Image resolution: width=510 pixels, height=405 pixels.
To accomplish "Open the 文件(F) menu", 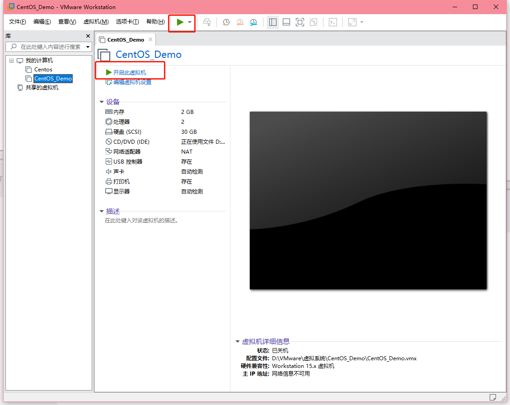I will click(17, 22).
